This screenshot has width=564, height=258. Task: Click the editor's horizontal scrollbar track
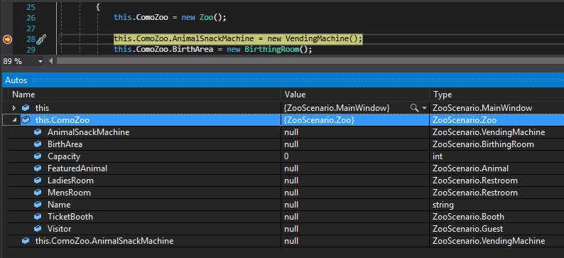pyautogui.click(x=310, y=61)
